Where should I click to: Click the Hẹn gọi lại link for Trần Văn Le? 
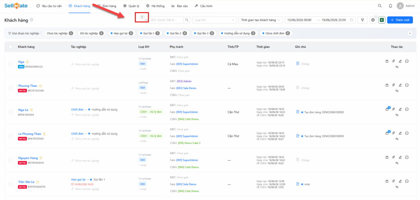click(x=78, y=180)
